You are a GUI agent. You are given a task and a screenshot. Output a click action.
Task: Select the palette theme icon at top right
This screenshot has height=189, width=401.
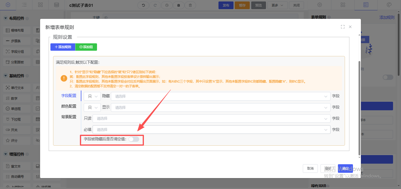coord(389,5)
